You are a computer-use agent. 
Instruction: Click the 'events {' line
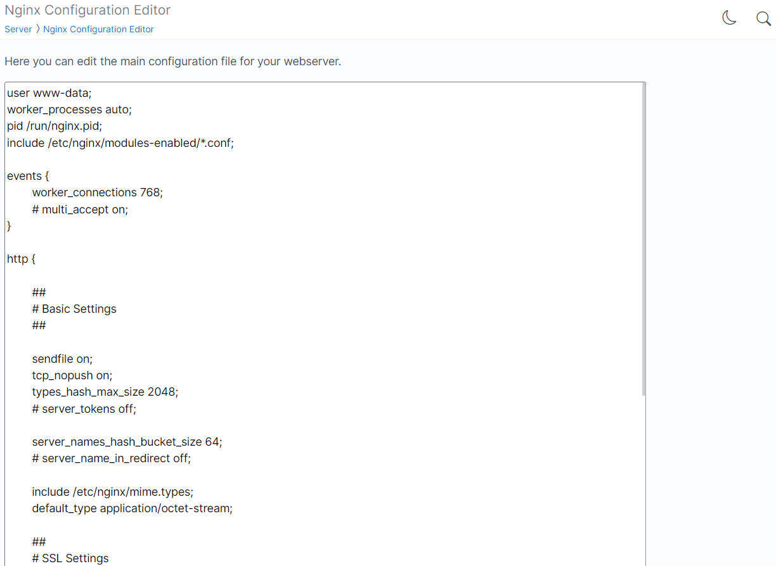pyautogui.click(x=28, y=176)
